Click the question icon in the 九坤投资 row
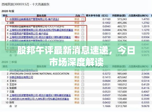 pyautogui.click(x=83, y=99)
